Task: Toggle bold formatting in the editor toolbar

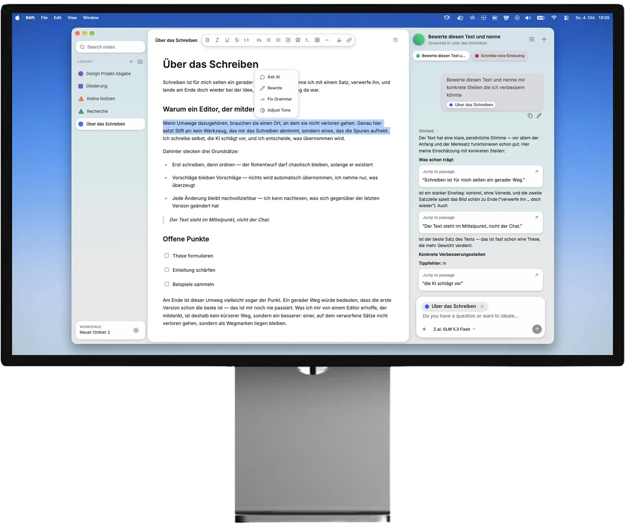Action: (x=207, y=40)
